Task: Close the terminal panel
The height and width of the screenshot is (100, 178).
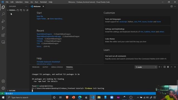Action: pyautogui.click(x=175, y=67)
